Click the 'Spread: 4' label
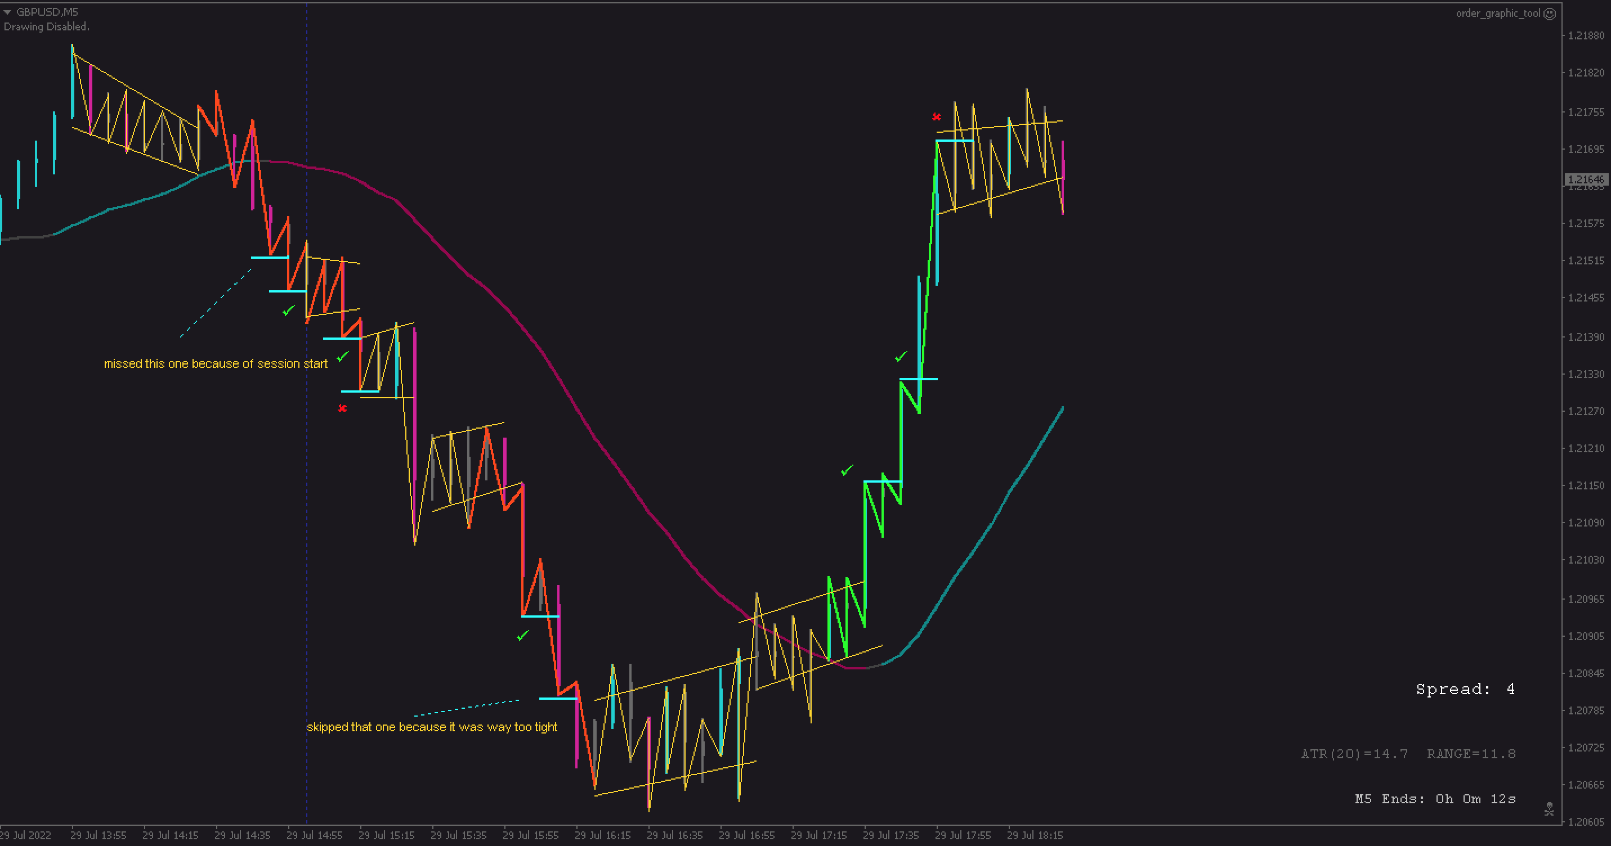This screenshot has width=1611, height=846. (1465, 689)
